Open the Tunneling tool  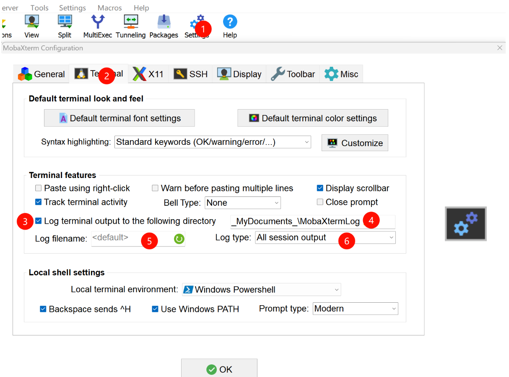tap(131, 26)
